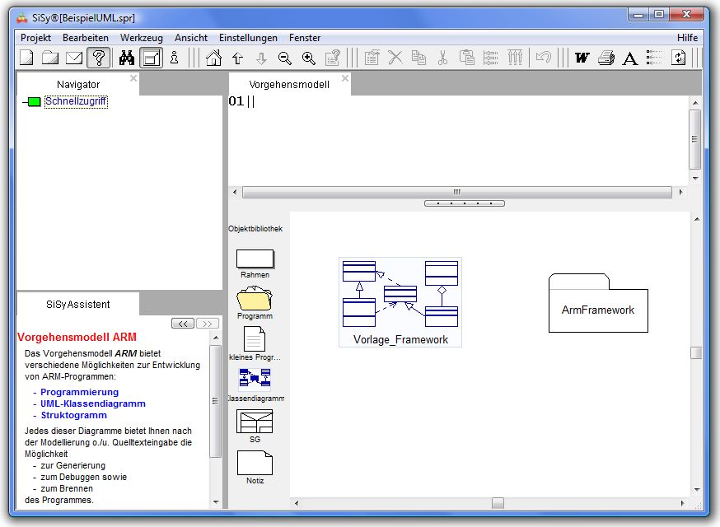
Task: Click the bold W Word export icon
Action: pyautogui.click(x=582, y=58)
